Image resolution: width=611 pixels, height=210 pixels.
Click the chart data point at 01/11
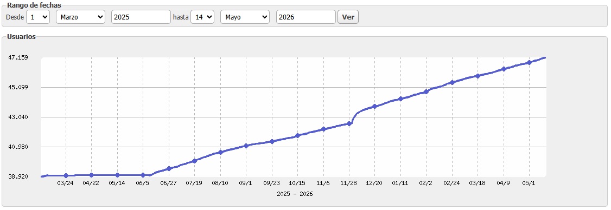tap(400, 99)
